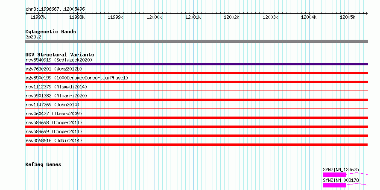Click the chr3:11996667..12005496 coordinate label

tap(55, 9)
